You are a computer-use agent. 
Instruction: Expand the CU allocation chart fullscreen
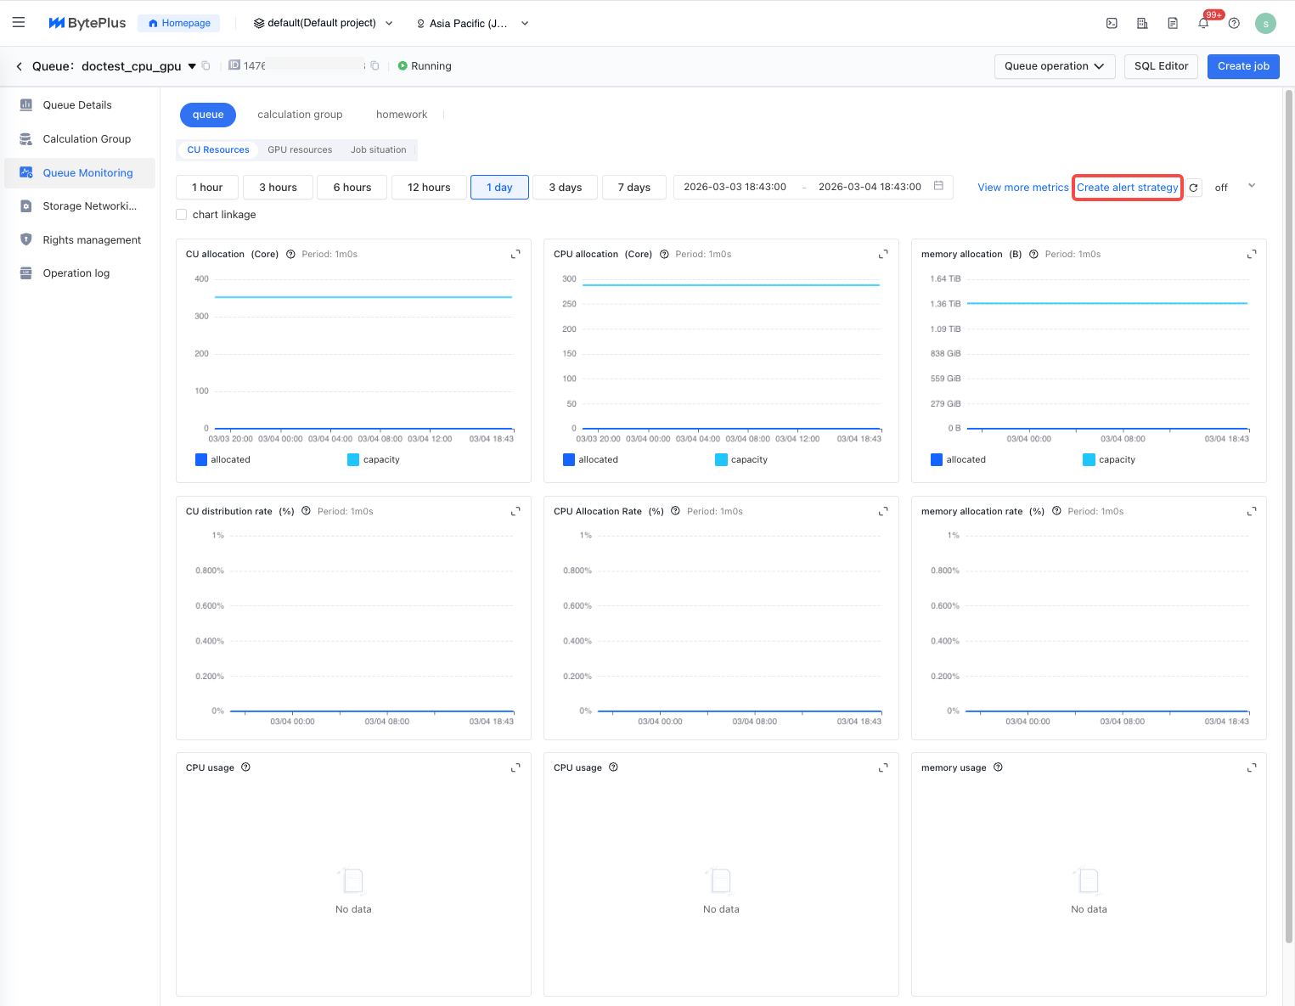tap(515, 254)
